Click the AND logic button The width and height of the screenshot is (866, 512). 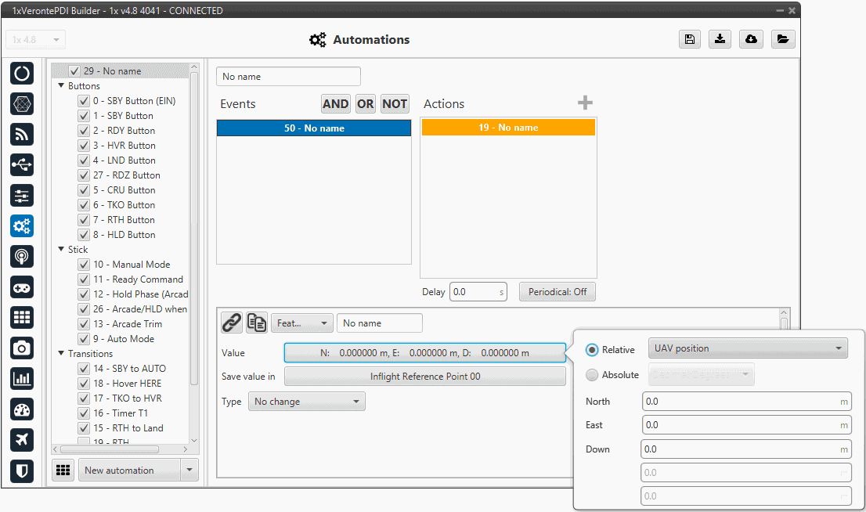click(x=336, y=104)
